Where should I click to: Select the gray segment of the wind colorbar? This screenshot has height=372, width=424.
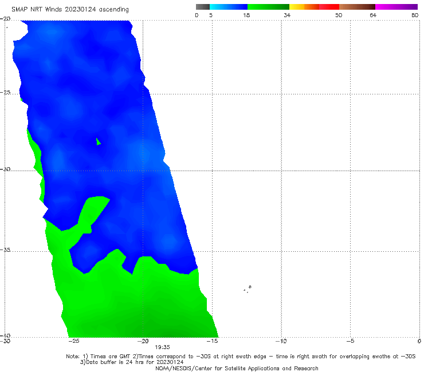pos(202,7)
